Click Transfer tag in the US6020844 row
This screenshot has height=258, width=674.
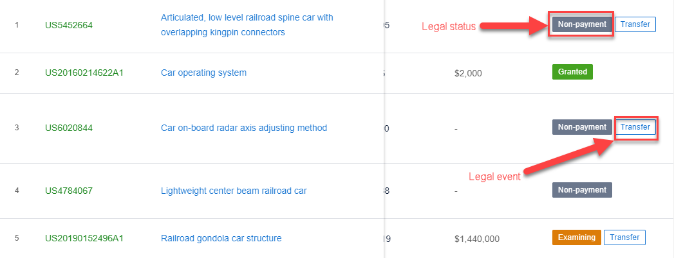(x=635, y=127)
